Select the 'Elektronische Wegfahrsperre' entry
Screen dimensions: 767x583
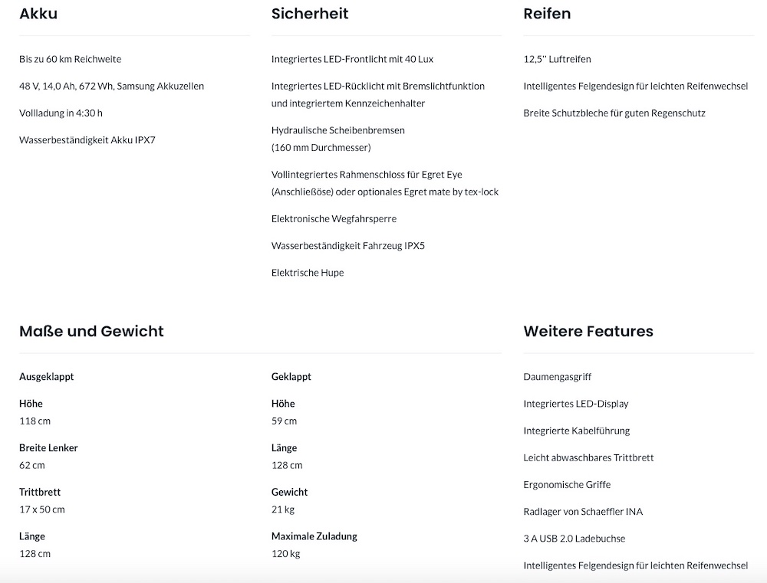[x=334, y=219]
